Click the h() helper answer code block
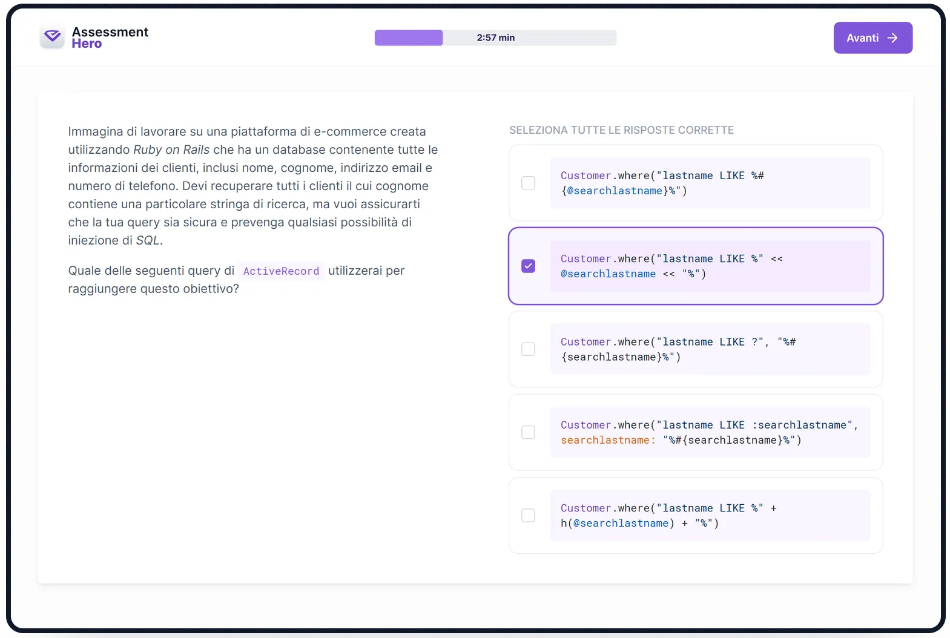Image resolution: width=950 pixels, height=638 pixels. (x=710, y=516)
